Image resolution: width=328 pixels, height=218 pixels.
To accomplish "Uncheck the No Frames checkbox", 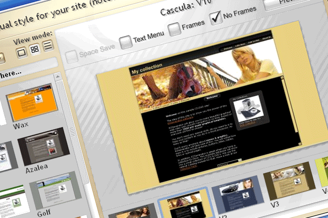I will (215, 18).
